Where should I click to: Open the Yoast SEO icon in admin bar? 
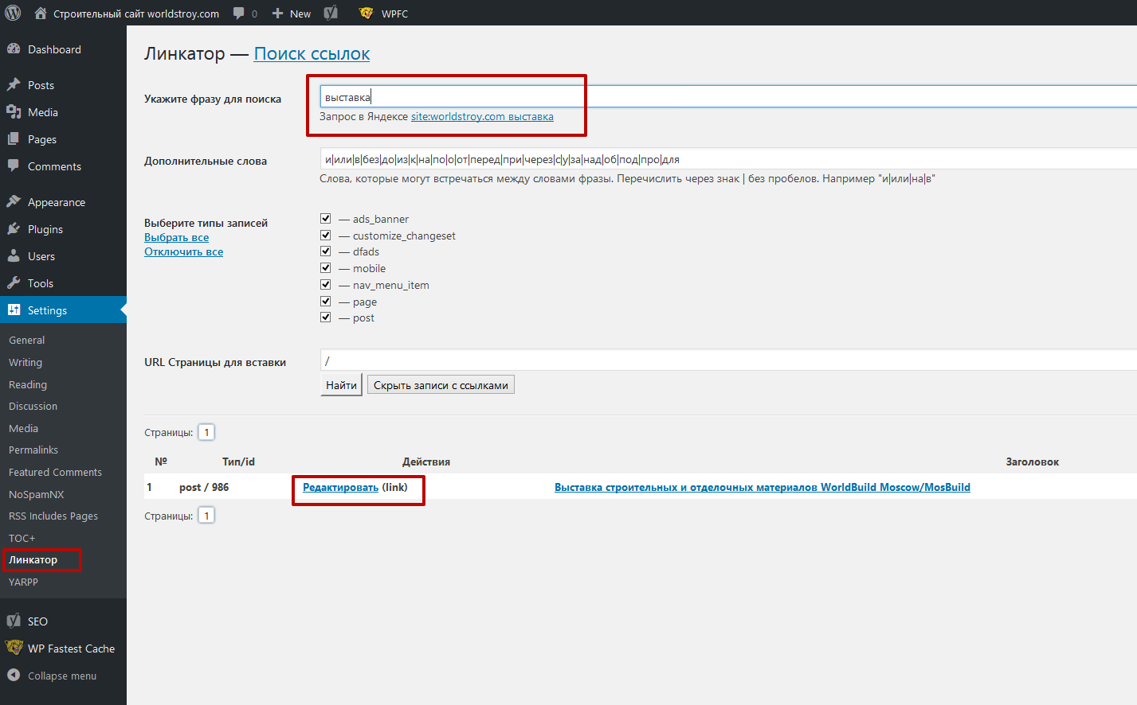331,13
